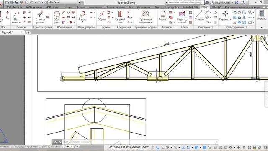Screen dimensions: 268x151
Task: Select the Граничная штриховка hatch tool
Action: 146,17
